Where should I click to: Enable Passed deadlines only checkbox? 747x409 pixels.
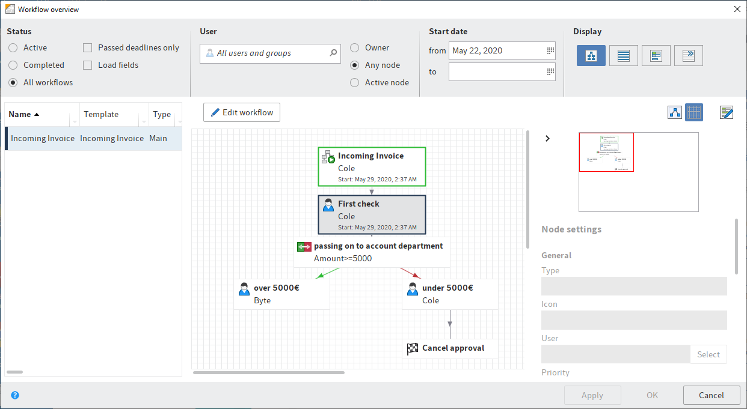pyautogui.click(x=87, y=48)
